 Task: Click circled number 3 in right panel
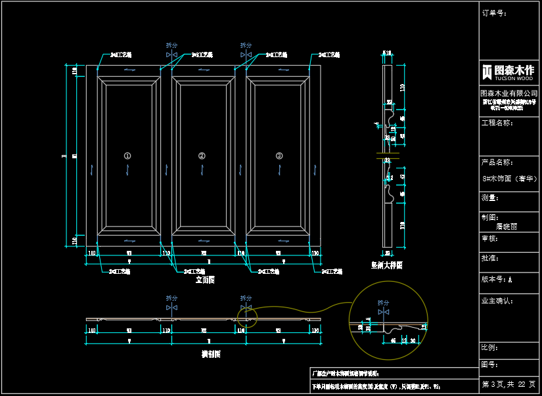tap(279, 156)
